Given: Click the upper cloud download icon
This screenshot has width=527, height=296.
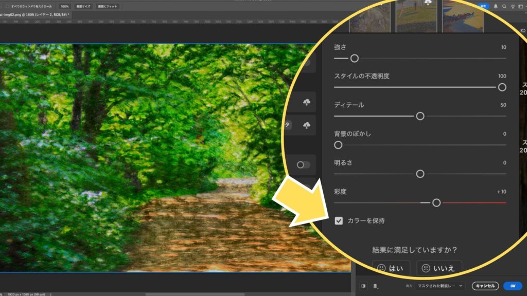Looking at the screenshot, I should point(307,103).
